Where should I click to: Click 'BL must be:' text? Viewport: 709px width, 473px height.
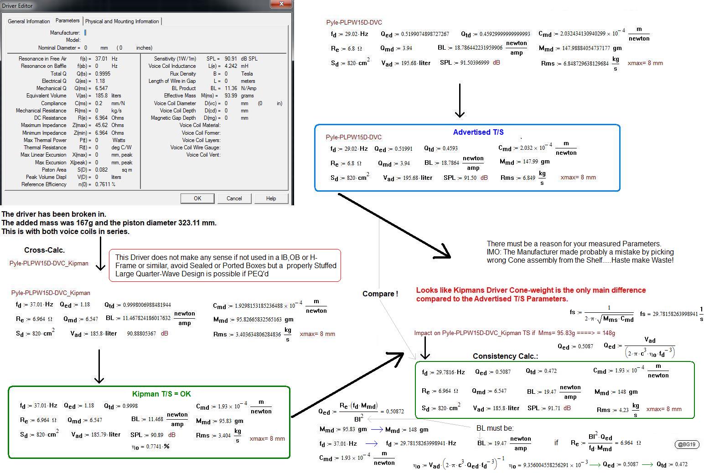click(x=495, y=428)
